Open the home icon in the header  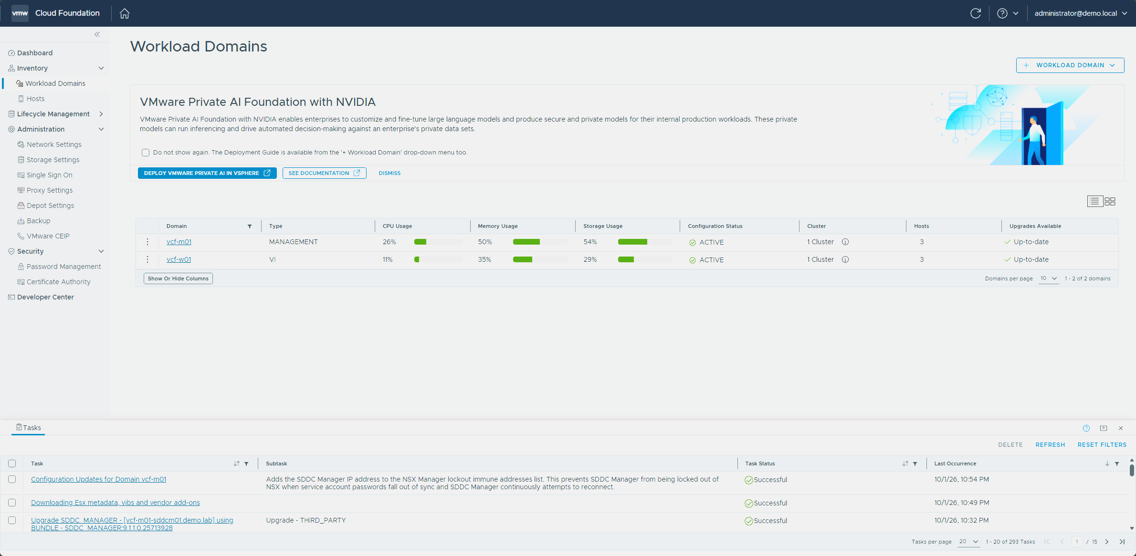pyautogui.click(x=125, y=13)
